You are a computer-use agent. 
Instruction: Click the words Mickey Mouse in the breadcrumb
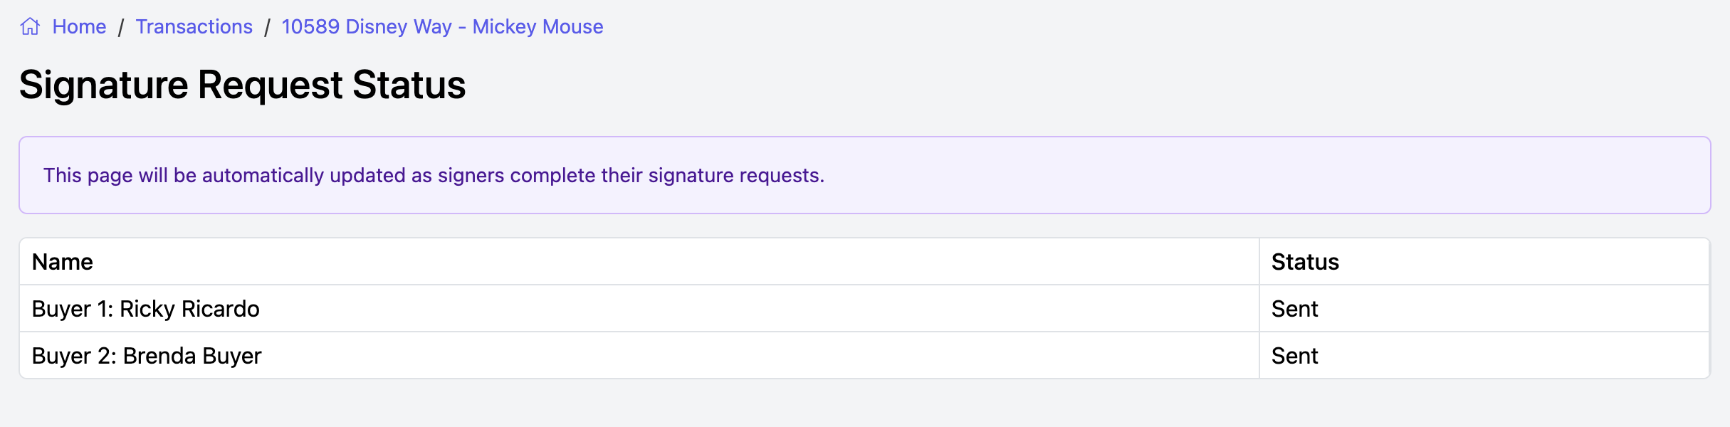click(538, 27)
